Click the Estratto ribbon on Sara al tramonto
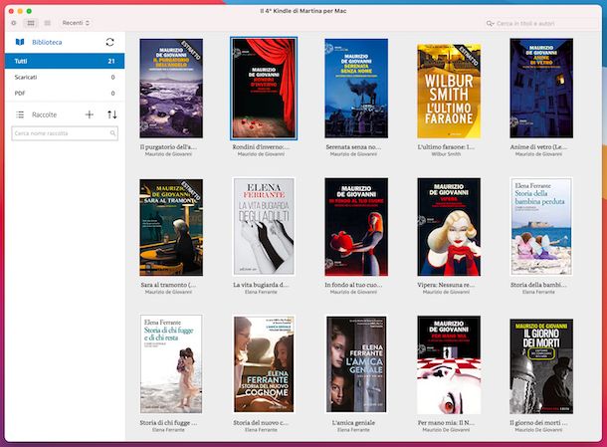 192,190
